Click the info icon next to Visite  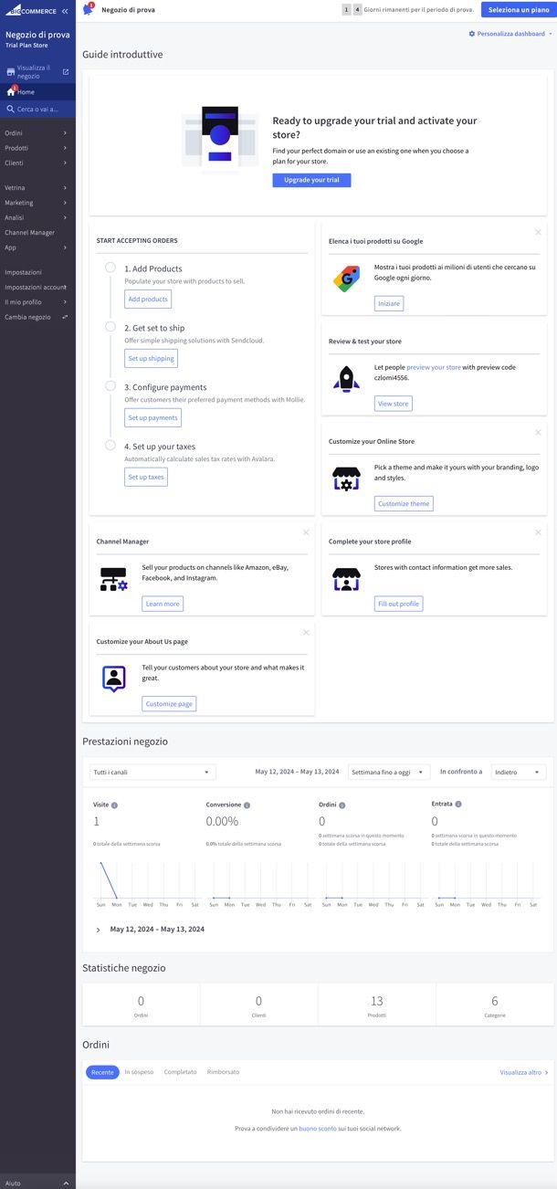coord(114,805)
